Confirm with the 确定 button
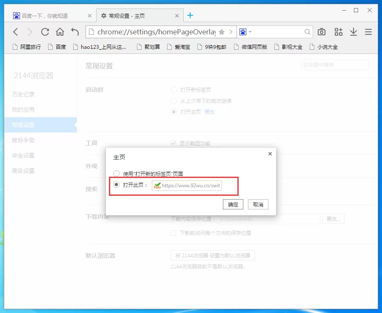382x313 pixels. [233, 205]
